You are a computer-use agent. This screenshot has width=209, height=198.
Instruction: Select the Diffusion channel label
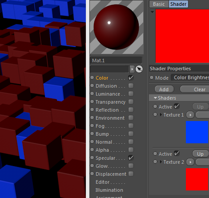click(x=106, y=86)
